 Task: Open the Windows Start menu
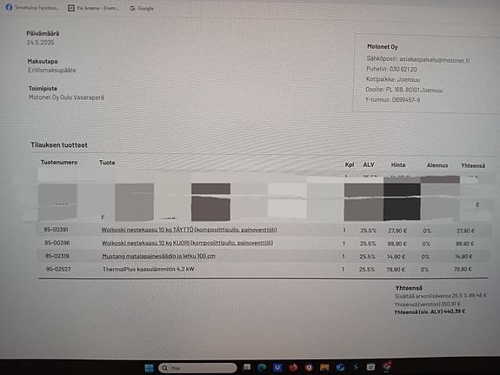pyautogui.click(x=149, y=368)
